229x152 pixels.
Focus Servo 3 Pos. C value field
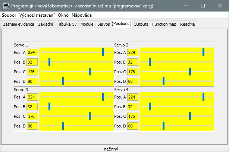32,116
